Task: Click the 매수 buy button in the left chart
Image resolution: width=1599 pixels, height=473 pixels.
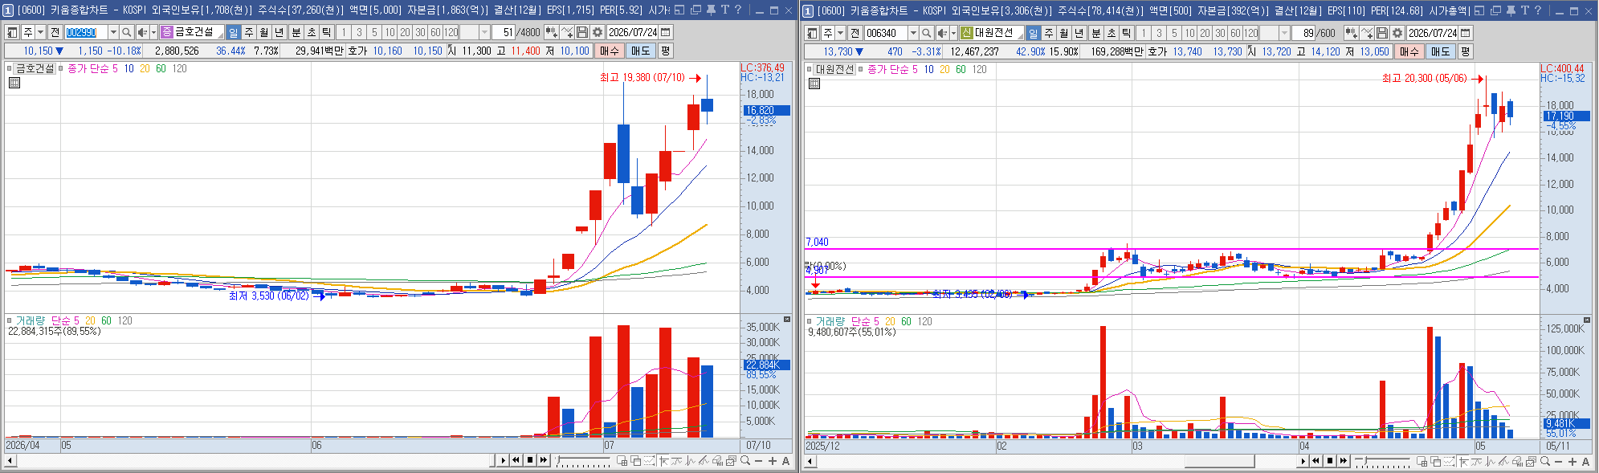Action: [x=610, y=51]
